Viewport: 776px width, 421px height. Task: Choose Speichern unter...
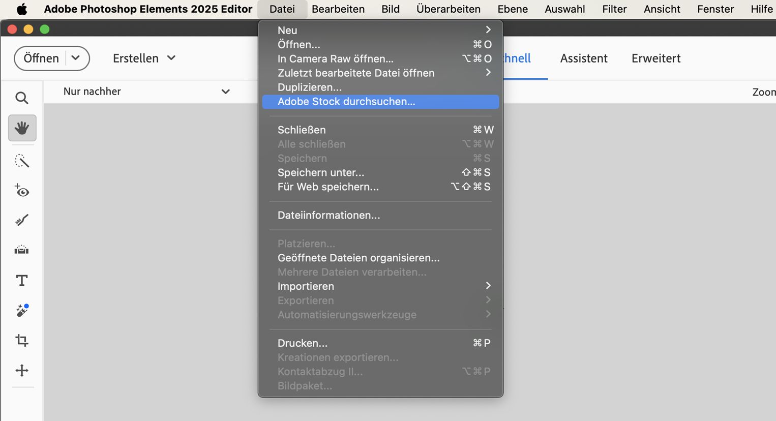tap(380, 172)
